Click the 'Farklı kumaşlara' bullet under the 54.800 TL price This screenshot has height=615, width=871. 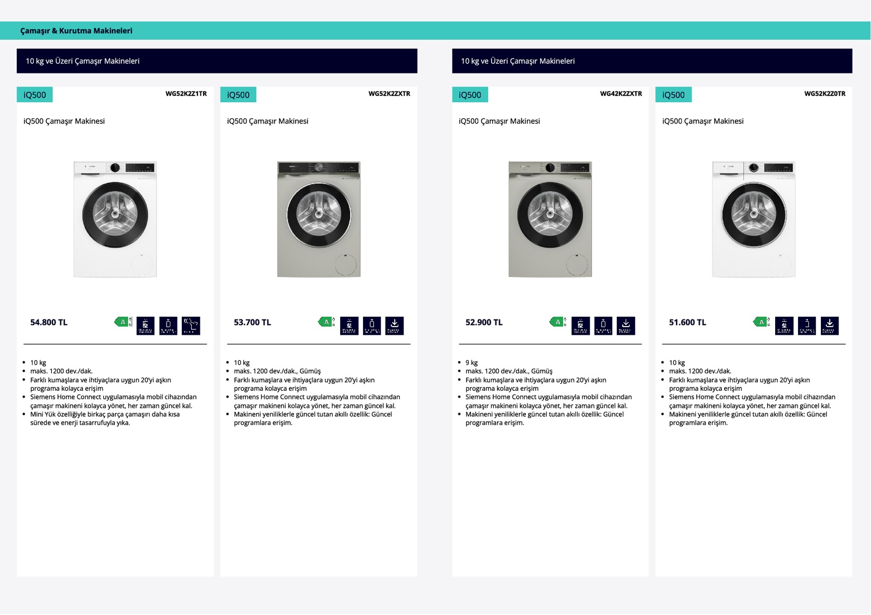101,384
